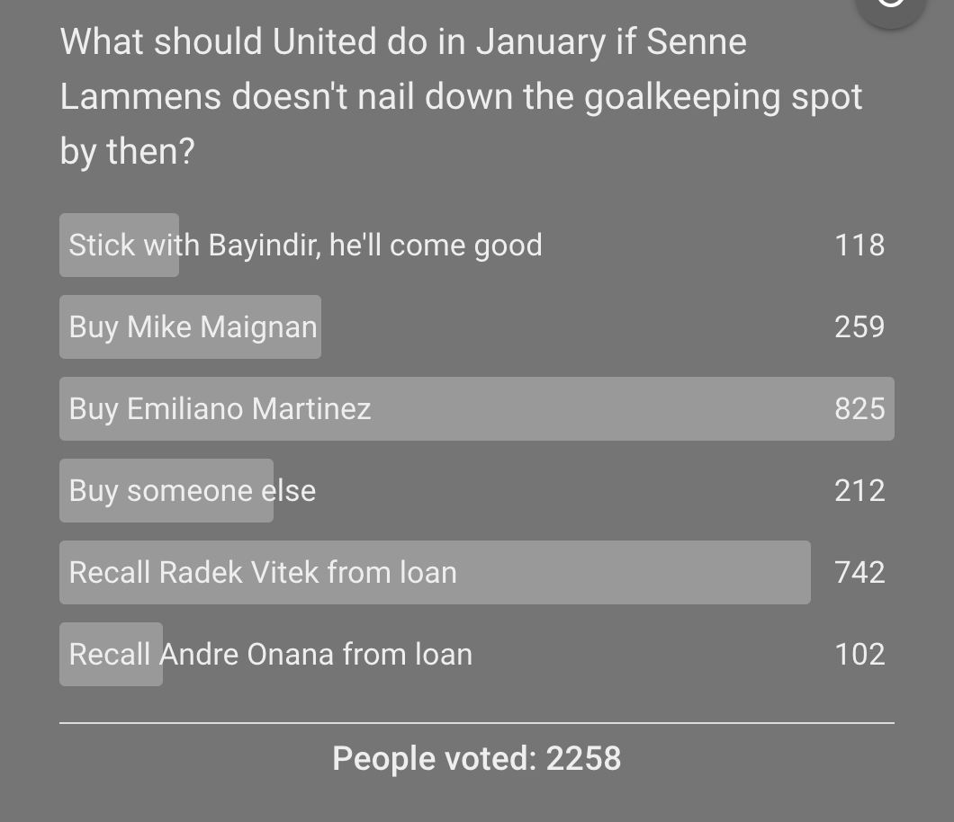Vote 'Recall Andre Onana from loan'
This screenshot has height=822, width=954.
pyautogui.click(x=270, y=654)
